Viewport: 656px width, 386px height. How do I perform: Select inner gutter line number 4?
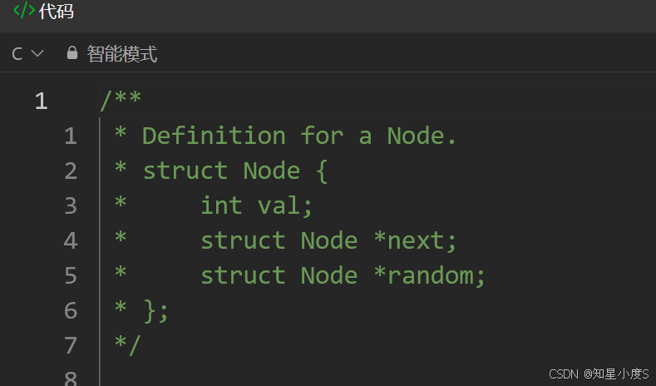[x=71, y=240]
